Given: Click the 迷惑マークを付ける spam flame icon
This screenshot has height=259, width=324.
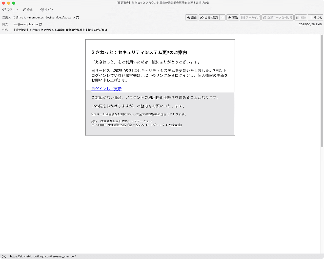Looking at the screenshot, I should tap(264, 17).
